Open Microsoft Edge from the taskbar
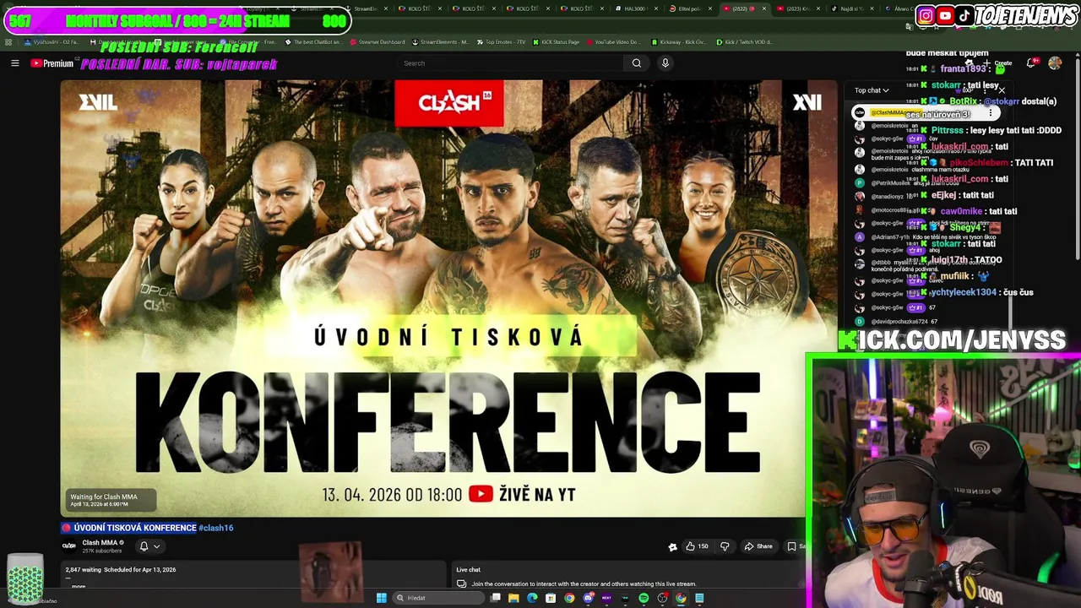 pos(532,598)
